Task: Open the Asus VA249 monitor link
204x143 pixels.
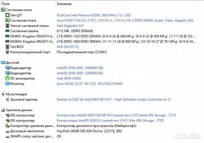Action: click(90, 84)
